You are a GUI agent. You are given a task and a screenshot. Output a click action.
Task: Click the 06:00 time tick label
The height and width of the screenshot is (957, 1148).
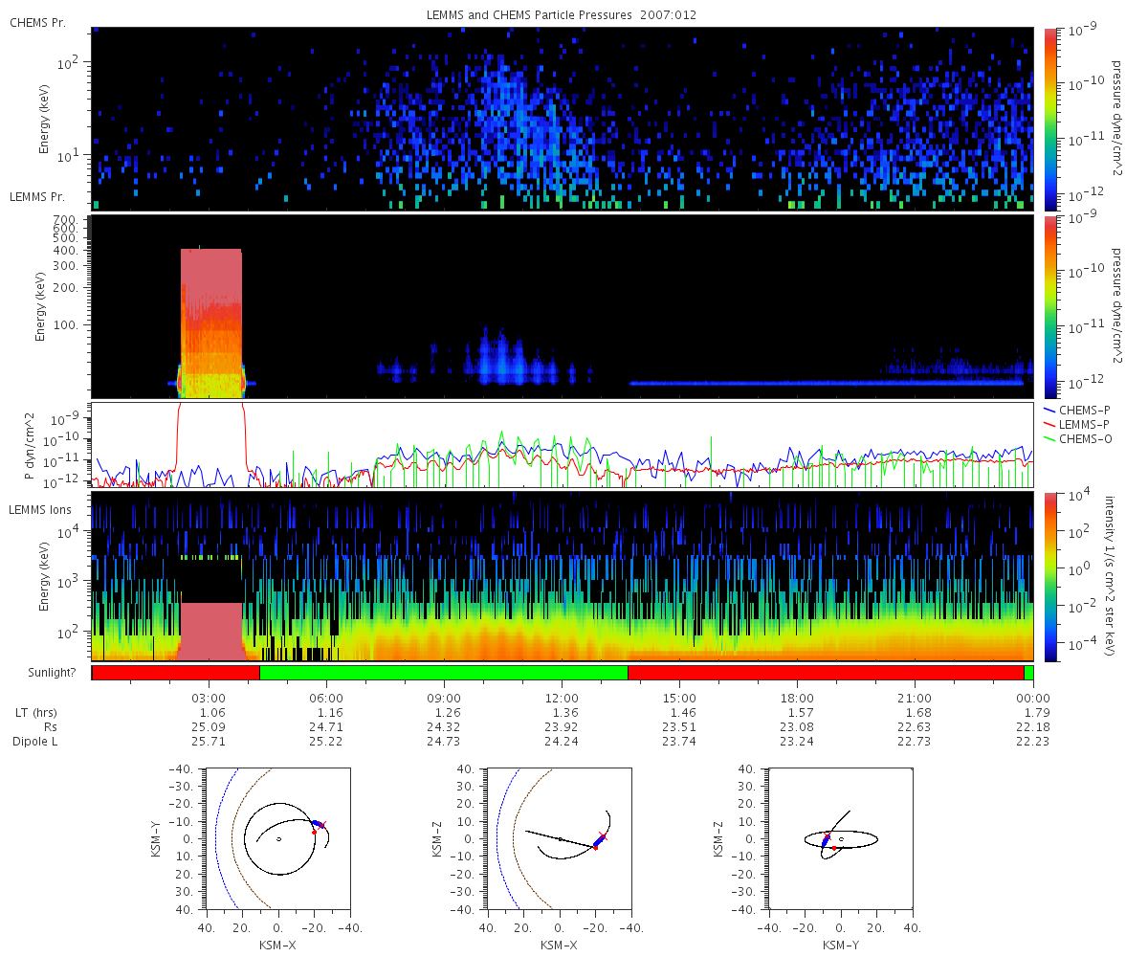(326, 698)
